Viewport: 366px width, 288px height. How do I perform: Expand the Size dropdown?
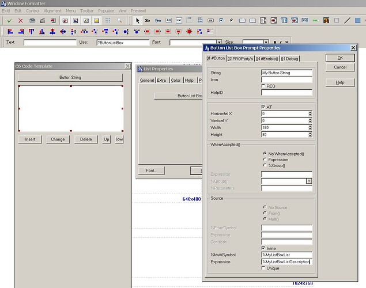click(x=266, y=43)
